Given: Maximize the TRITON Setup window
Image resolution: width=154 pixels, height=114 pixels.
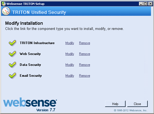Looking at the screenshot, I should (x=145, y=4).
